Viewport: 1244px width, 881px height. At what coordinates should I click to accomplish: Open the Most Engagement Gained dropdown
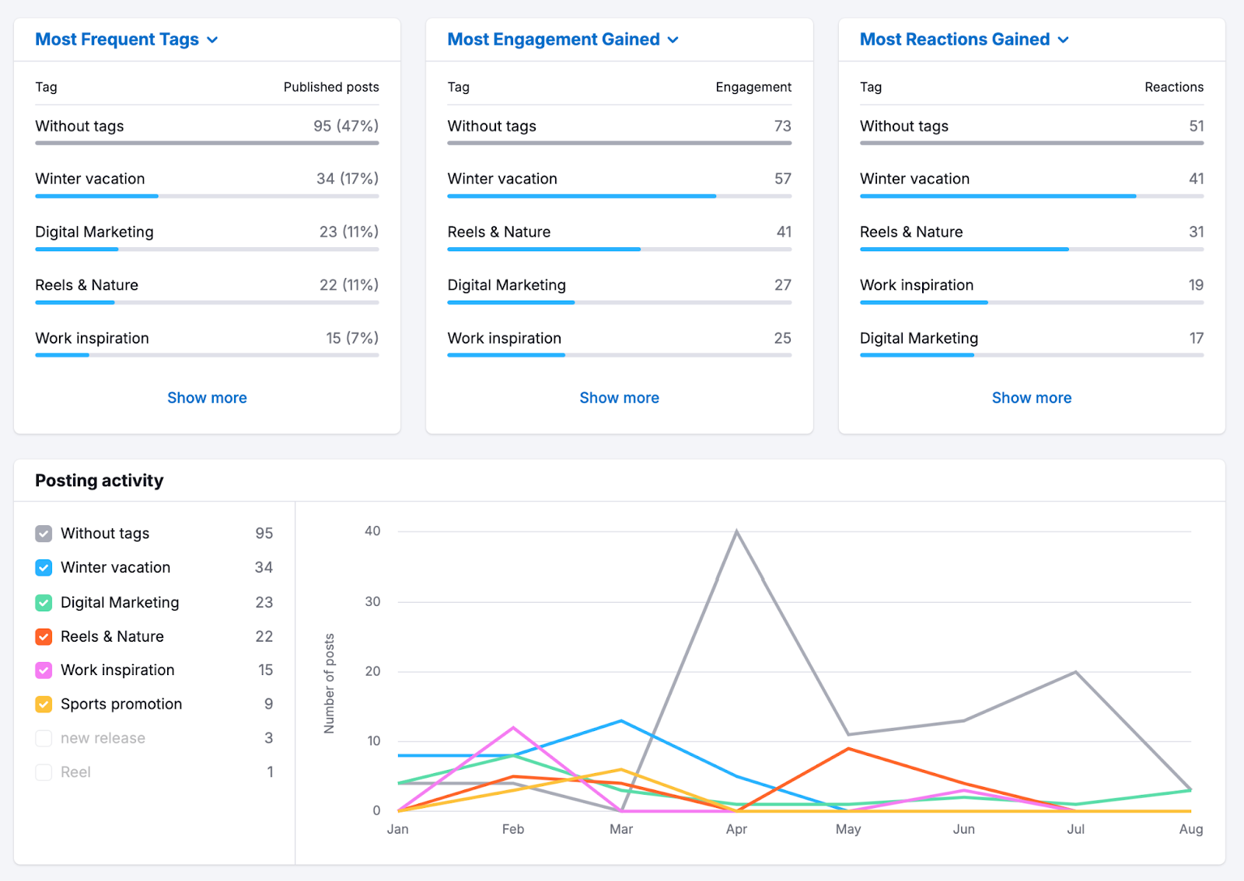tap(563, 40)
